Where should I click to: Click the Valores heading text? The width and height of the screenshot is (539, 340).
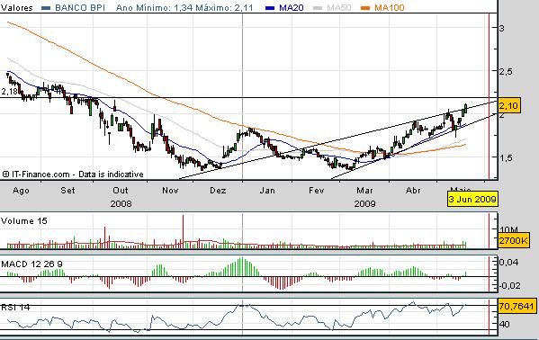point(16,7)
